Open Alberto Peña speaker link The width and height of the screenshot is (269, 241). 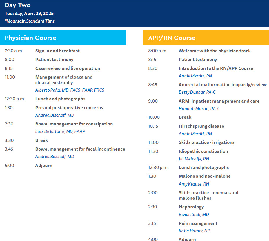point(70,90)
